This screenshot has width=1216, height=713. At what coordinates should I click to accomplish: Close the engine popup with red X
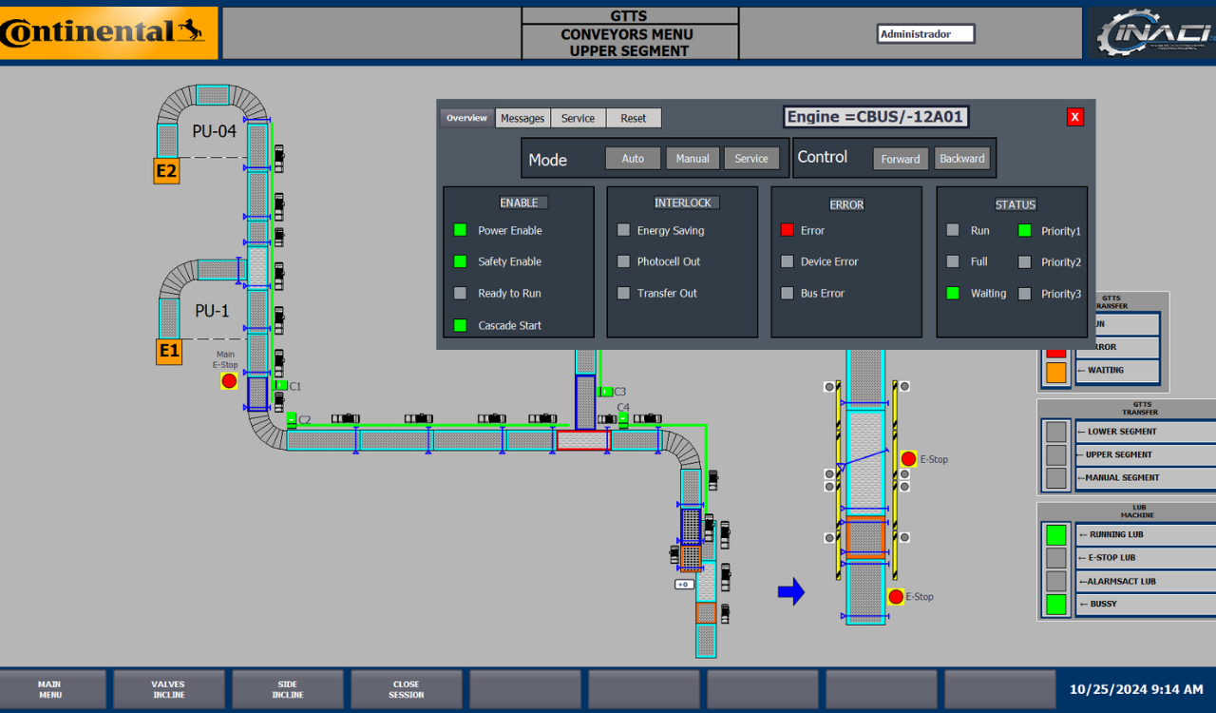1074,117
